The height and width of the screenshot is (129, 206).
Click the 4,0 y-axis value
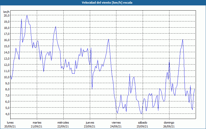point(7,114)
